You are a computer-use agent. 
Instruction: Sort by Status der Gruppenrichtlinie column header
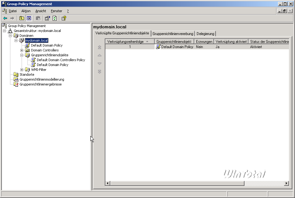pyautogui.click(x=269, y=42)
